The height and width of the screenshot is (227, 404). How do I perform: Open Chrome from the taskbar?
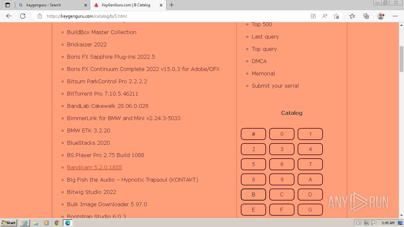[x=57, y=223]
